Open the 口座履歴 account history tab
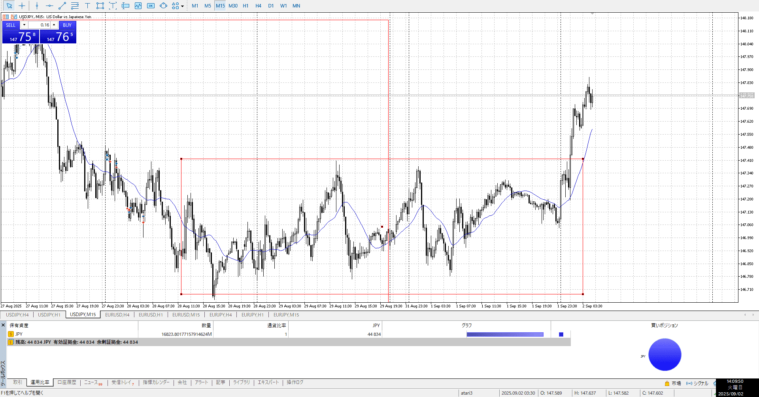 pyautogui.click(x=67, y=382)
